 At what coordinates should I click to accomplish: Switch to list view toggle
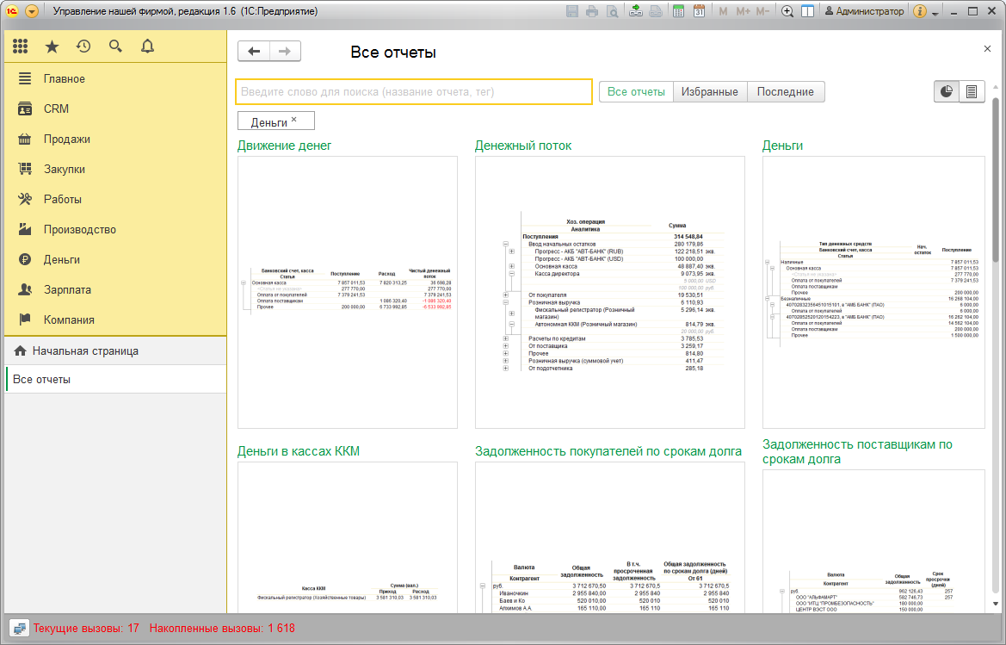972,92
